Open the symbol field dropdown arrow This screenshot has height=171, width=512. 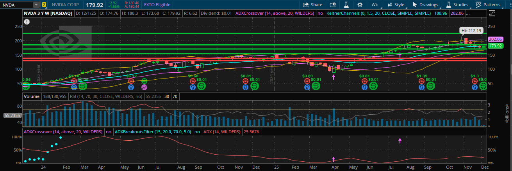(x=36, y=5)
